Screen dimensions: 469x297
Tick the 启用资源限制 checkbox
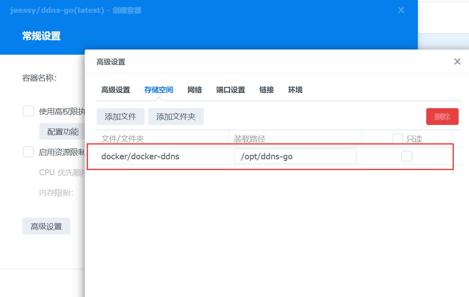[28, 152]
